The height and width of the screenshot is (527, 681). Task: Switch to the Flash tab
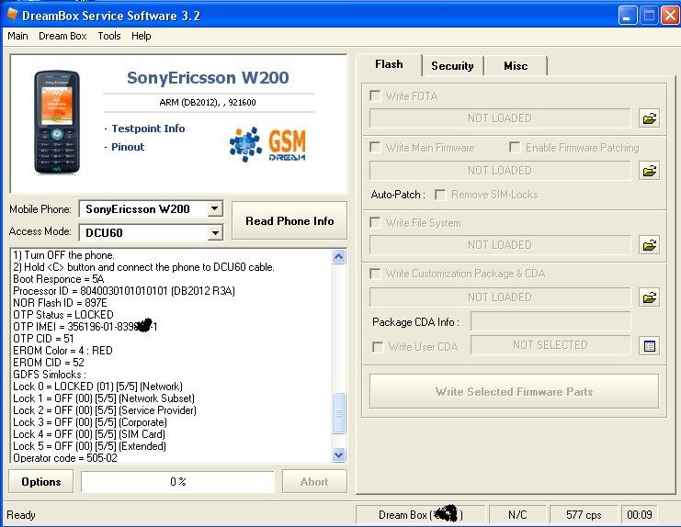389,64
